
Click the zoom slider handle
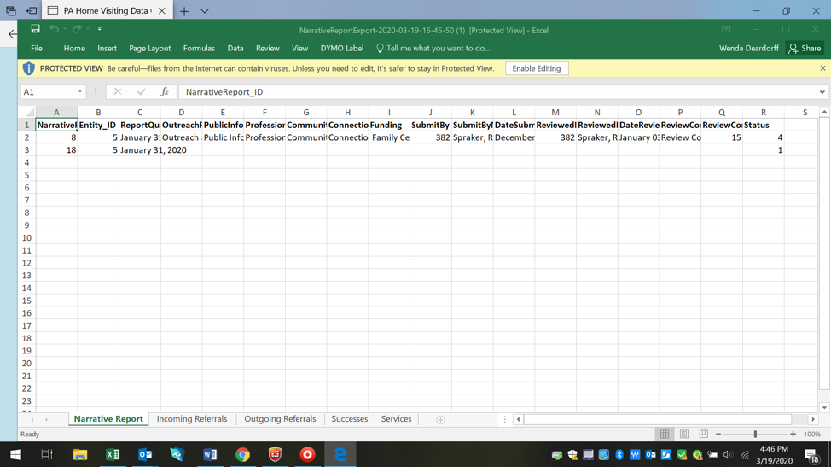point(755,435)
